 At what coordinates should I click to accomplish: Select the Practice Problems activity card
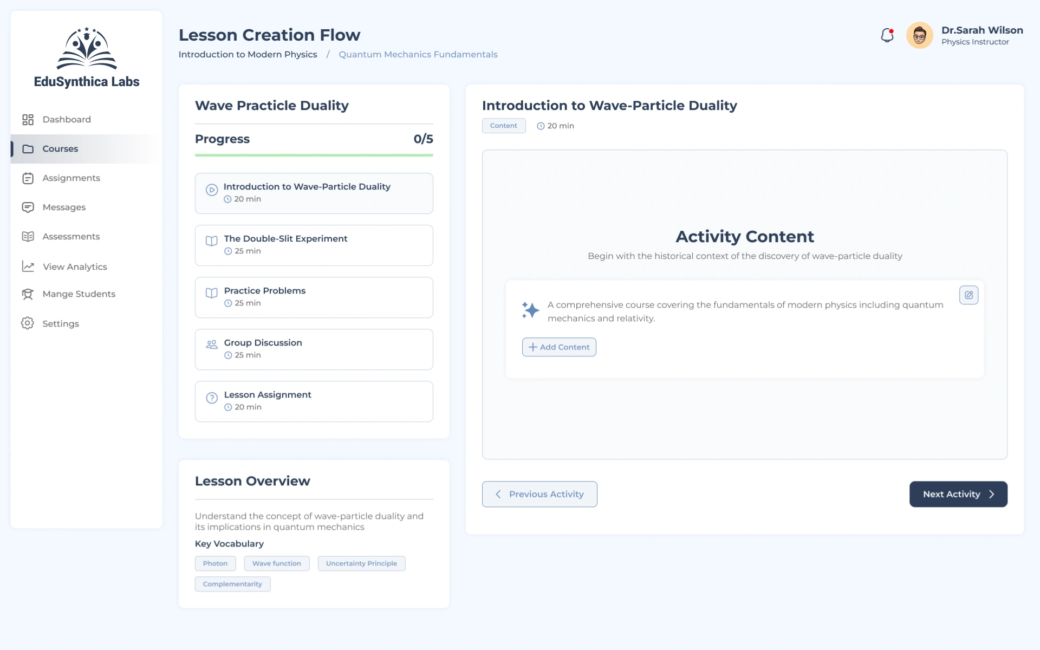[314, 297]
